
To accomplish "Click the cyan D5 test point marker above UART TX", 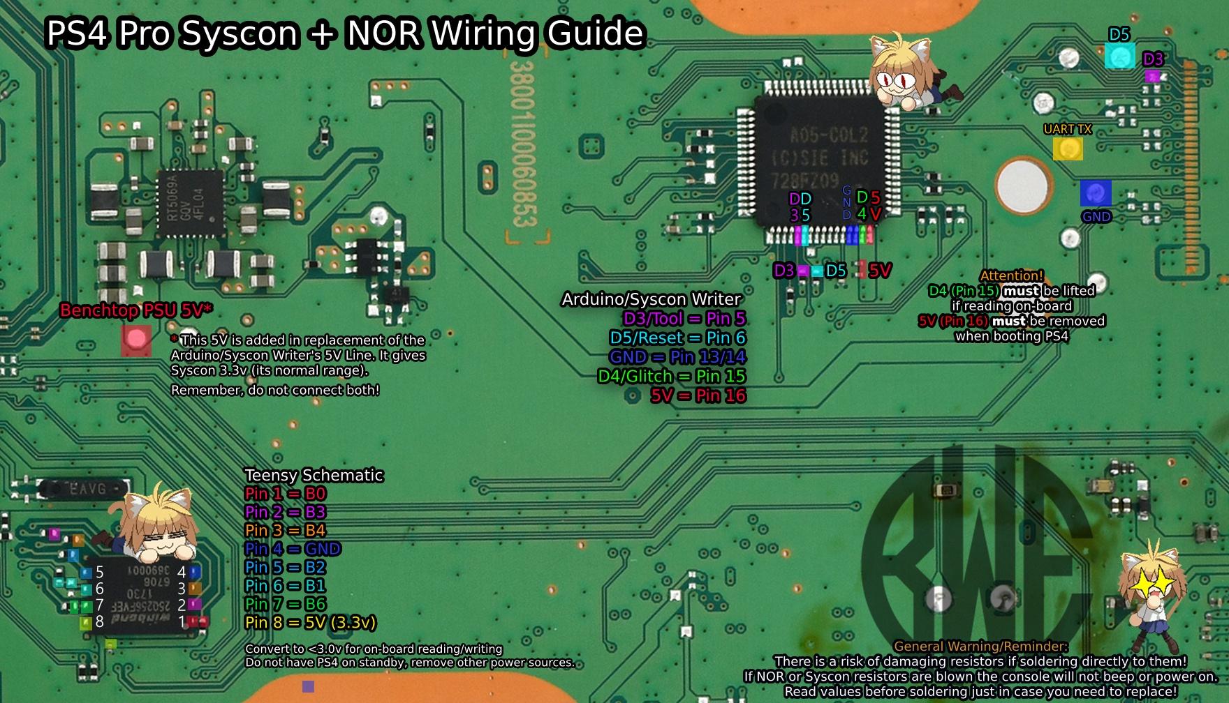I will tap(1119, 56).
